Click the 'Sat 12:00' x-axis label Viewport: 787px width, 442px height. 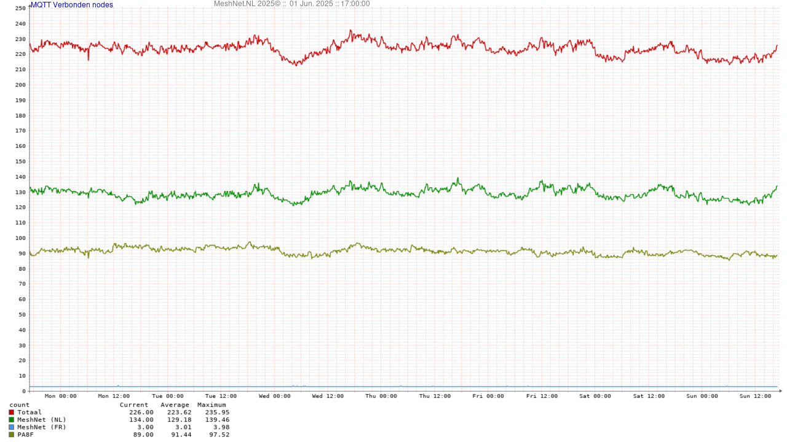[649, 397]
